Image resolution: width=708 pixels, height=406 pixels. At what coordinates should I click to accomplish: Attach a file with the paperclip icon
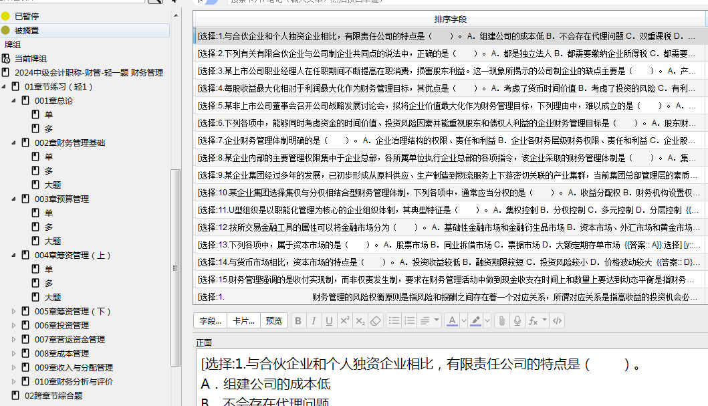(x=501, y=320)
